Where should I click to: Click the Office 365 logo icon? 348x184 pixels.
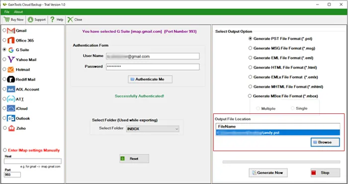click(11, 40)
